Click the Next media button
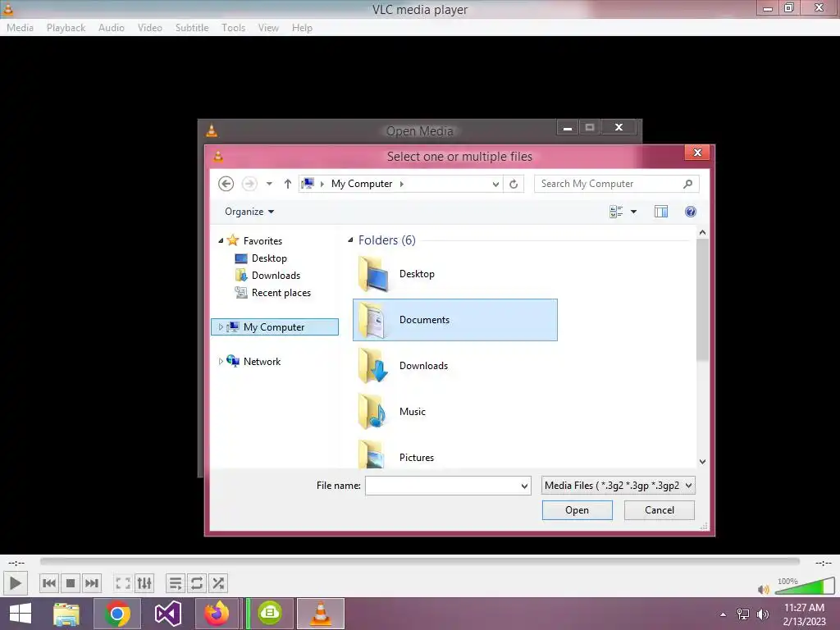 point(92,583)
